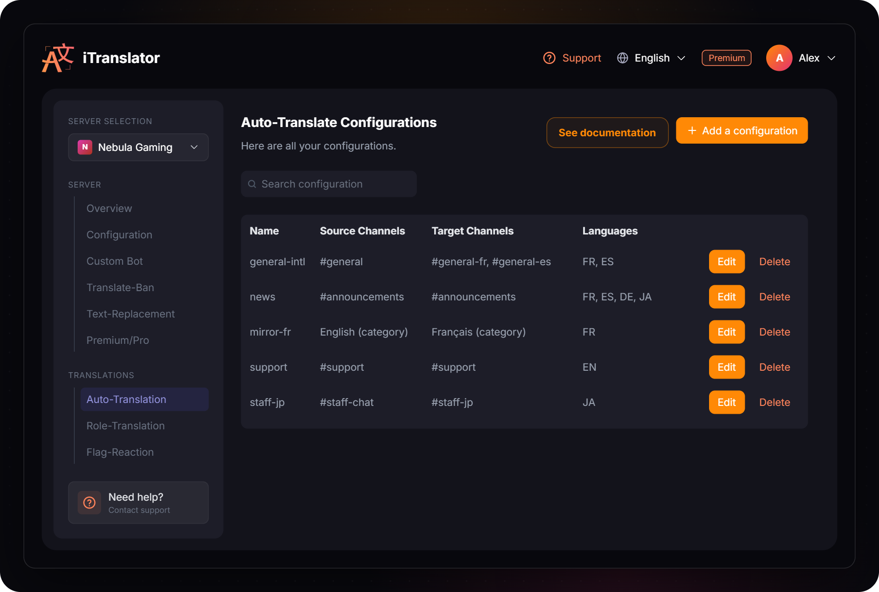Click the iTranslator logo icon
Image resolution: width=879 pixels, height=592 pixels.
tap(58, 58)
